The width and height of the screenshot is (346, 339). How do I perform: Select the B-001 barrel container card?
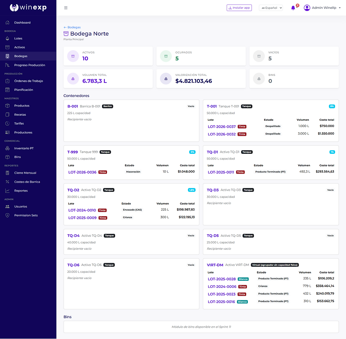coord(131,121)
